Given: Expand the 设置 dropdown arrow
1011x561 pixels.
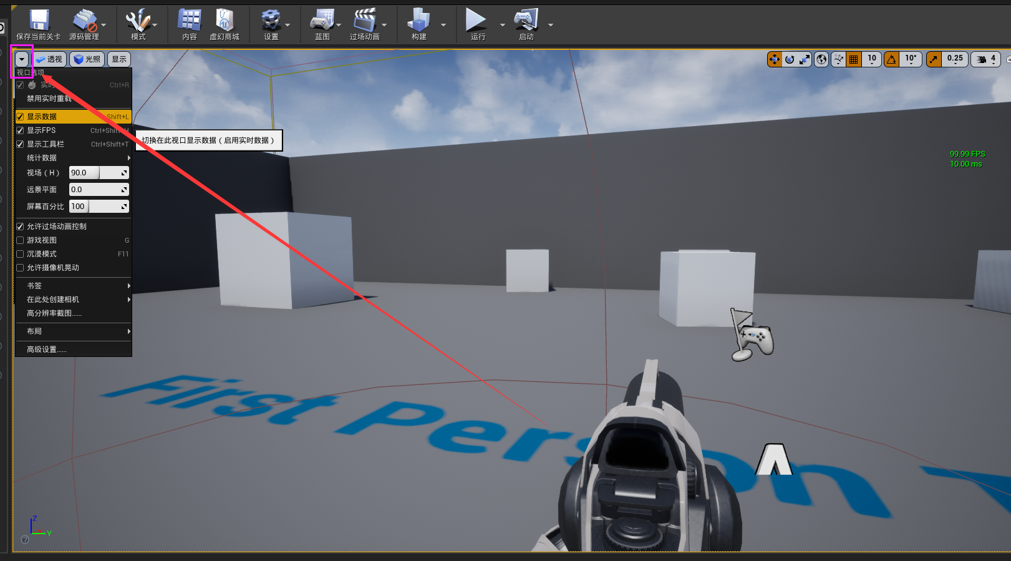Looking at the screenshot, I should (288, 25).
